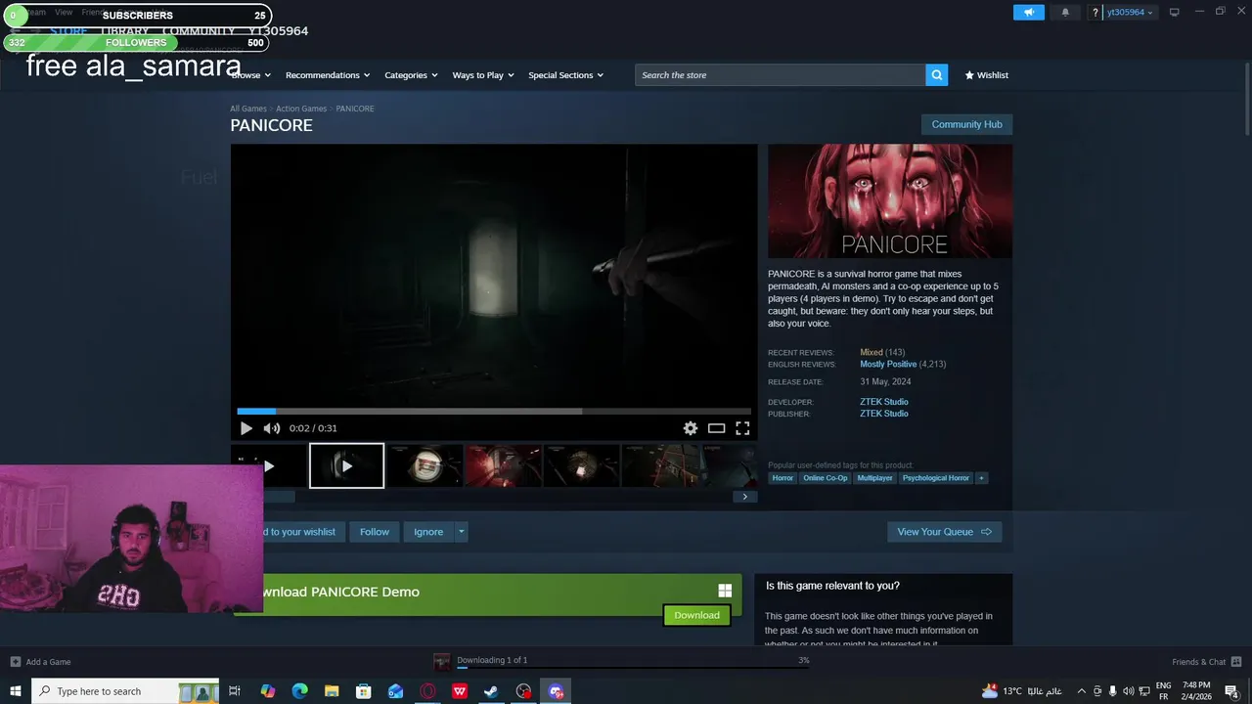Expand Special Sections dropdown
Image resolution: width=1252 pixels, height=704 pixels.
pos(566,75)
